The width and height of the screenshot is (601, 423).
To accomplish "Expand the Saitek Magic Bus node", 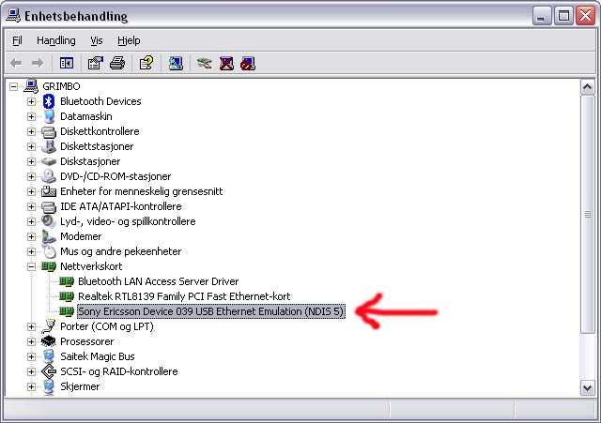I will [31, 356].
